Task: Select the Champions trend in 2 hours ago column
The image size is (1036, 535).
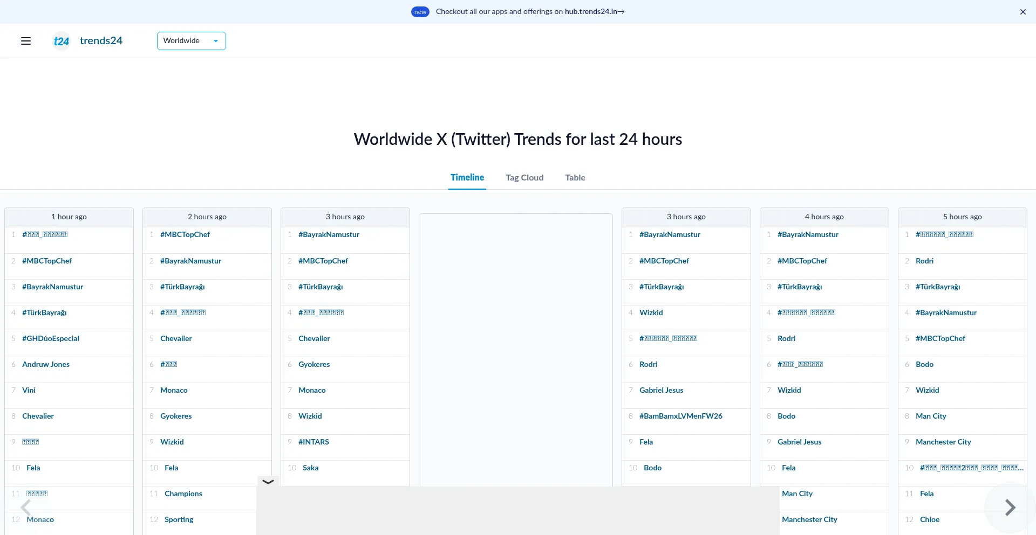Action: [183, 493]
